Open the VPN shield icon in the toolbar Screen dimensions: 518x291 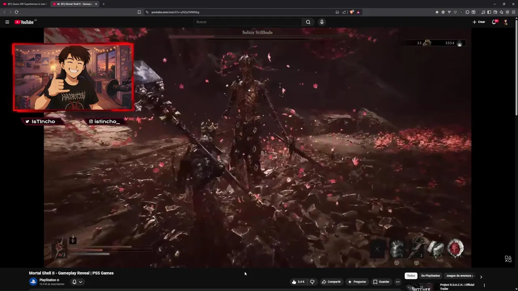coord(507,12)
